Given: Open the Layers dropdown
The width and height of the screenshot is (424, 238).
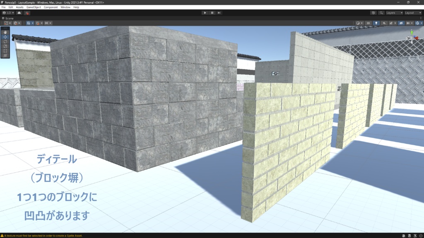Looking at the screenshot, I should [394, 13].
